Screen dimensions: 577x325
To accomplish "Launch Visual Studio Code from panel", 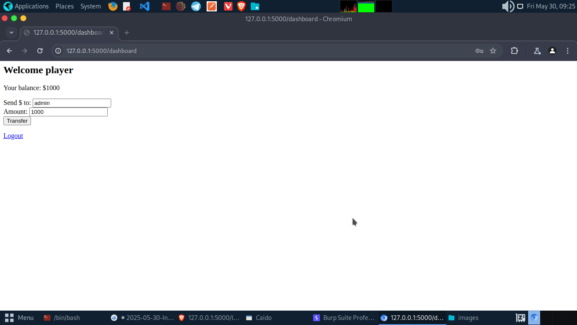I will point(145,6).
